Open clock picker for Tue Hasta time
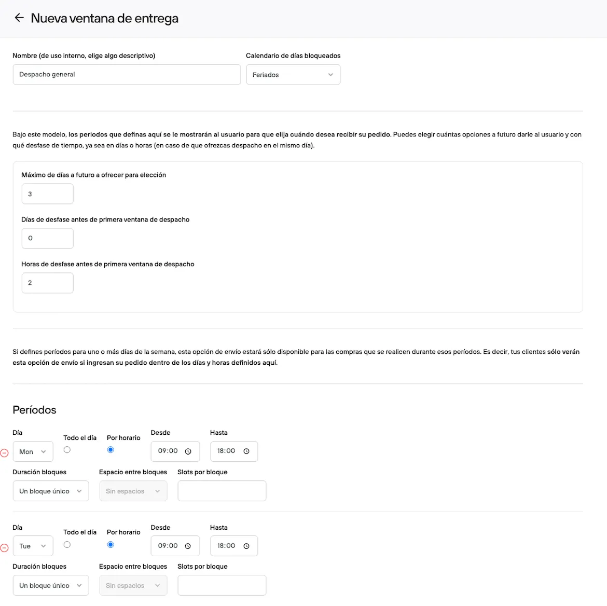 [246, 546]
